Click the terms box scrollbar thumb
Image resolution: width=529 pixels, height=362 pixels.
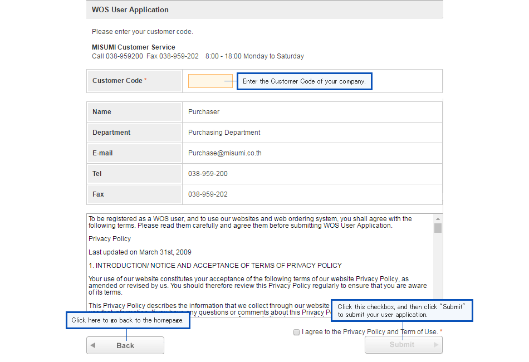[438, 228]
